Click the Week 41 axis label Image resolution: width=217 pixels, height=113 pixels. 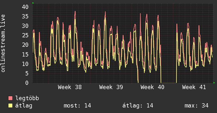tap(194, 87)
